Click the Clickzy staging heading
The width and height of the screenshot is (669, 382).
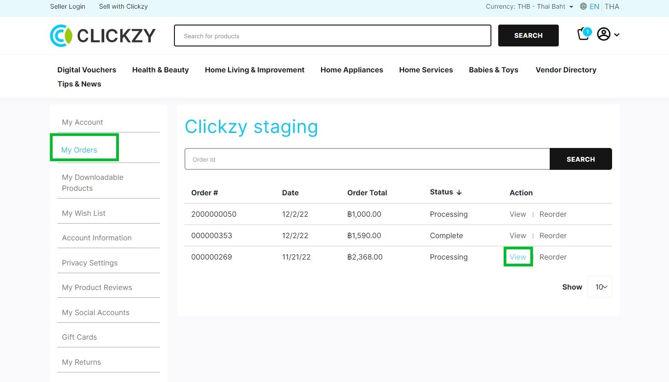(251, 127)
